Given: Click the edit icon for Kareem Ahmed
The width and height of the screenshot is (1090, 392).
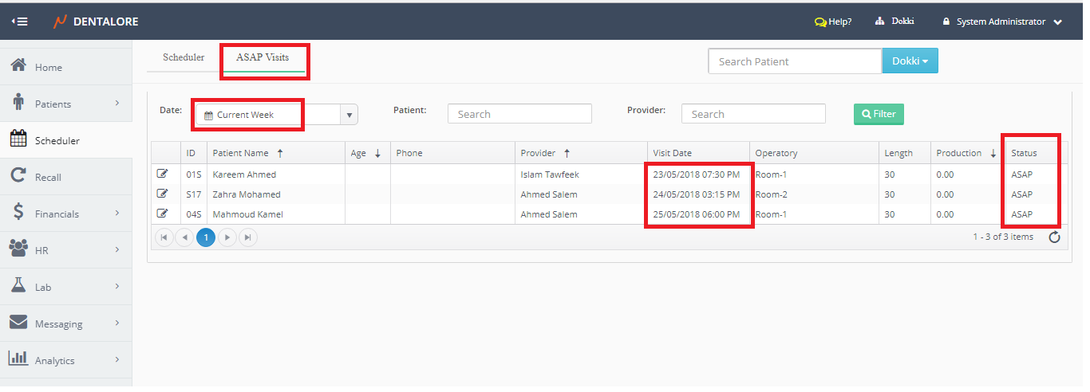Looking at the screenshot, I should pyautogui.click(x=163, y=174).
